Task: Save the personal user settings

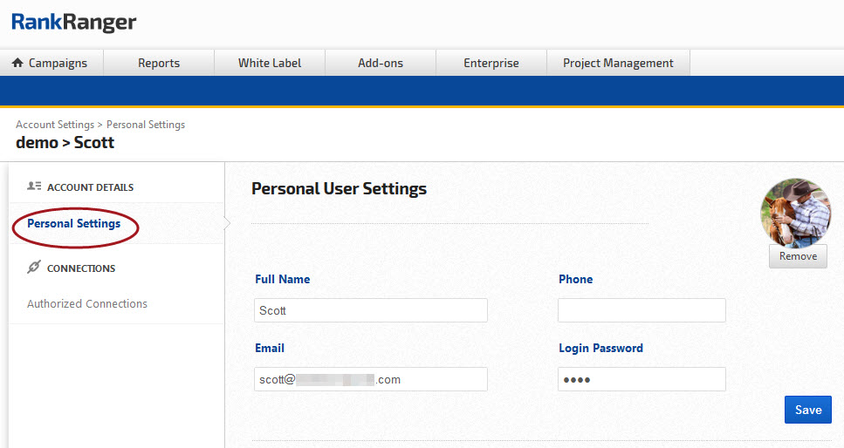Action: click(807, 410)
